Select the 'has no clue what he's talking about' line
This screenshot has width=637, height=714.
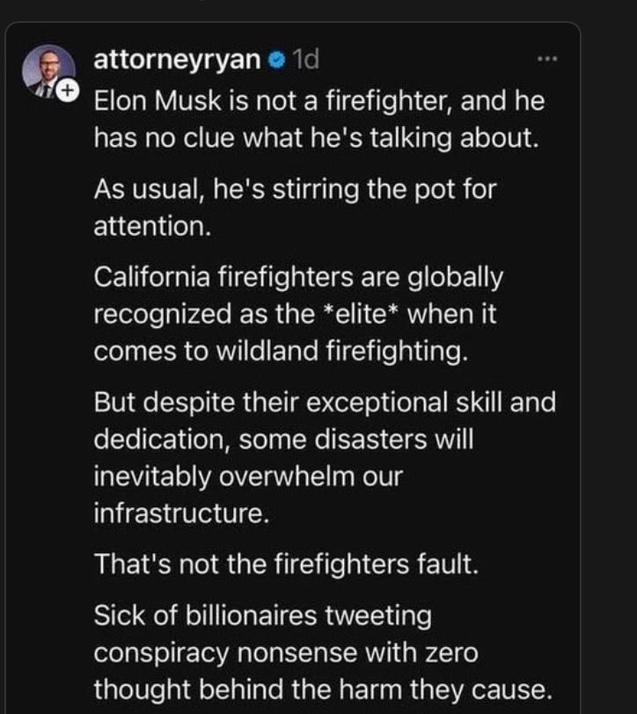coord(315,138)
